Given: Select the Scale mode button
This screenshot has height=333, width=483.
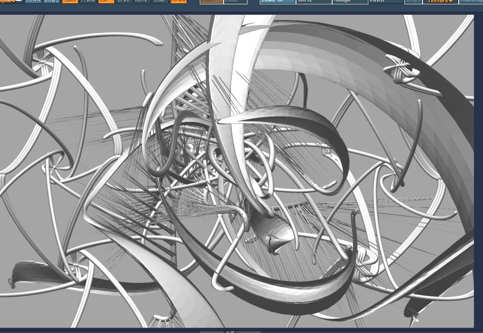Looking at the screenshot, I should click(160, 1).
